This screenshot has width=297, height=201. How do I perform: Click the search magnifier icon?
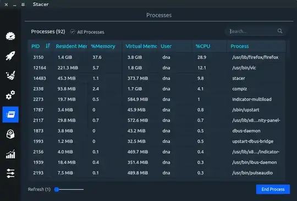(x=280, y=31)
